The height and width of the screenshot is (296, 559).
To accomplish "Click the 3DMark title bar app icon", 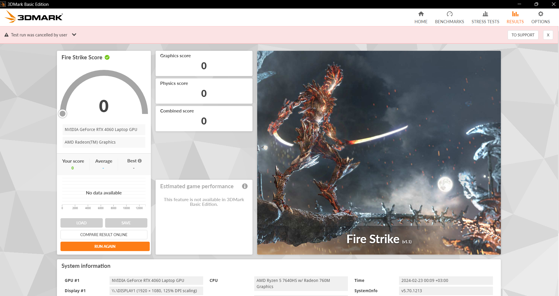I will (3, 4).
